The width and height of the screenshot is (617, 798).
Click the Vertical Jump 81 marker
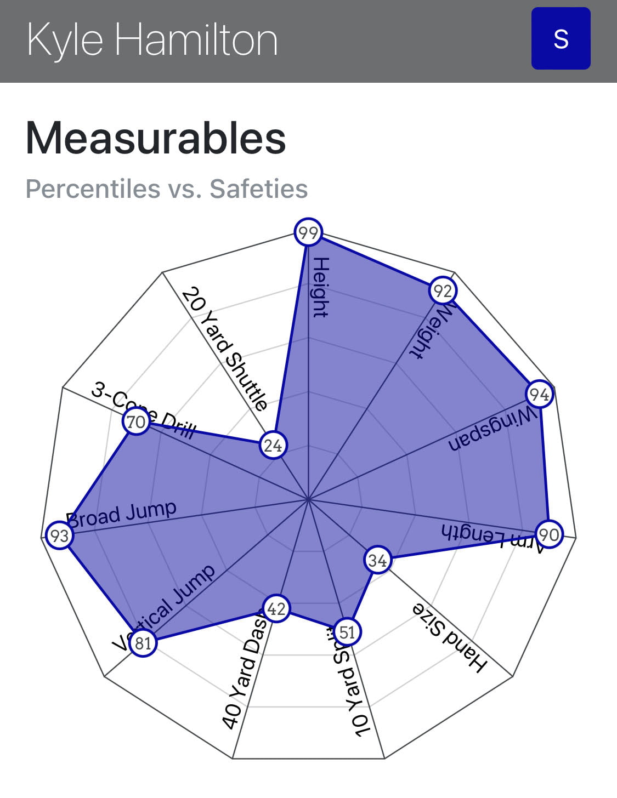[x=143, y=643]
